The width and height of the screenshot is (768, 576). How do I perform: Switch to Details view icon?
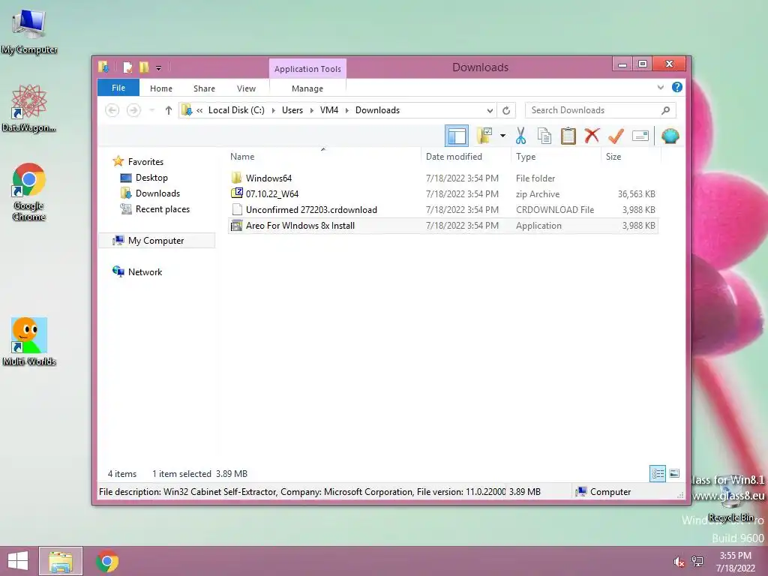(x=657, y=474)
